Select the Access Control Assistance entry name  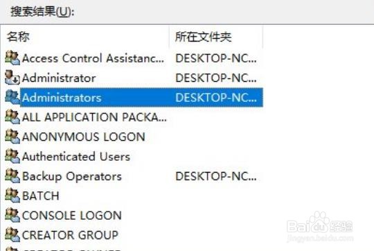coord(93,58)
